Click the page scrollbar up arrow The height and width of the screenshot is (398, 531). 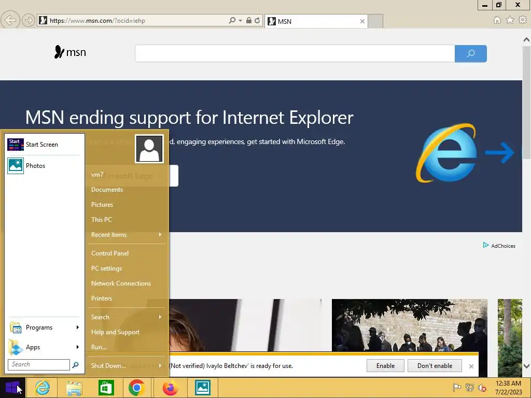pyautogui.click(x=526, y=39)
